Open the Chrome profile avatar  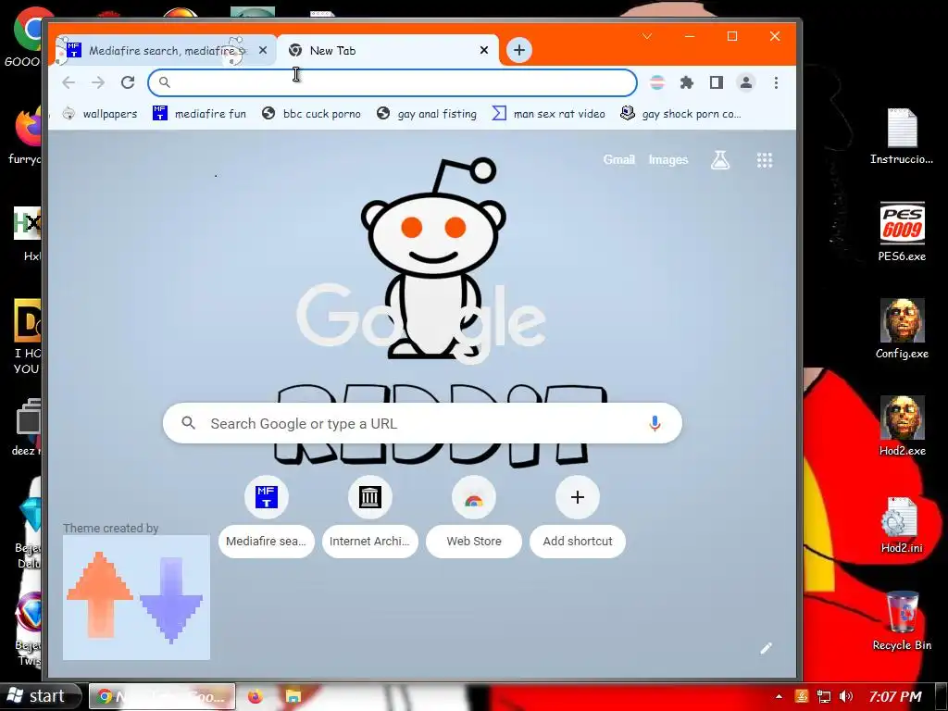(746, 82)
